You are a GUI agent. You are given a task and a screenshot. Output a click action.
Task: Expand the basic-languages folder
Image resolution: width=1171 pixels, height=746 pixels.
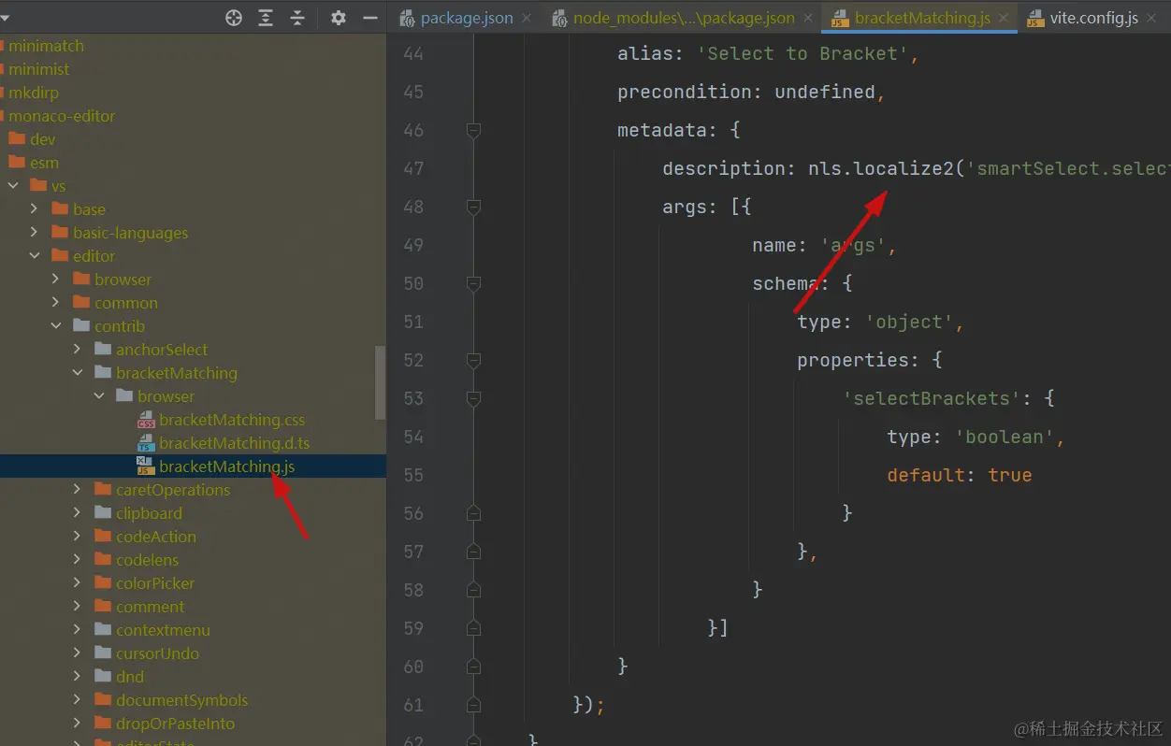point(35,233)
